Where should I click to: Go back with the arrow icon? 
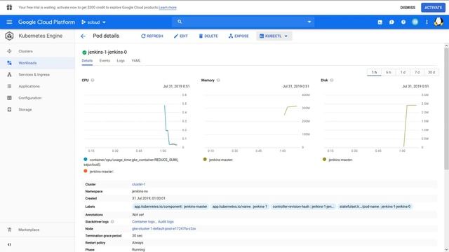[83, 36]
